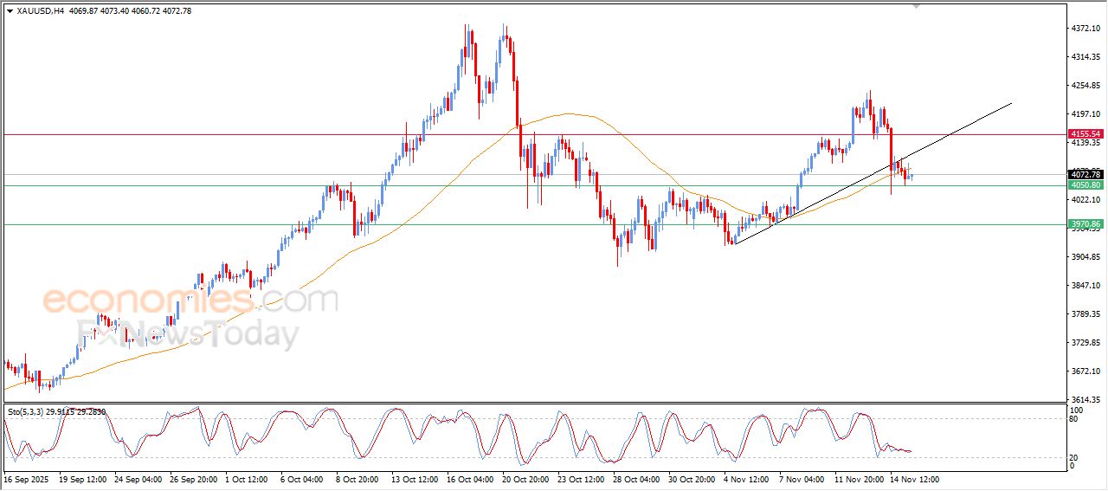Click the 24 Sep 04:00 time label
The width and height of the screenshot is (1108, 491).
tap(138, 479)
